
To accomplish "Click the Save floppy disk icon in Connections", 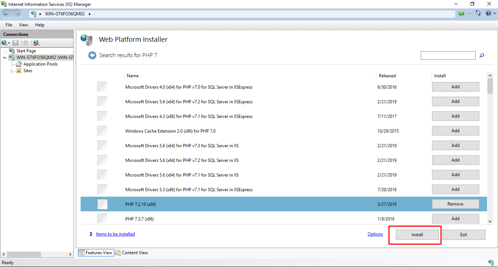I will point(15,43).
